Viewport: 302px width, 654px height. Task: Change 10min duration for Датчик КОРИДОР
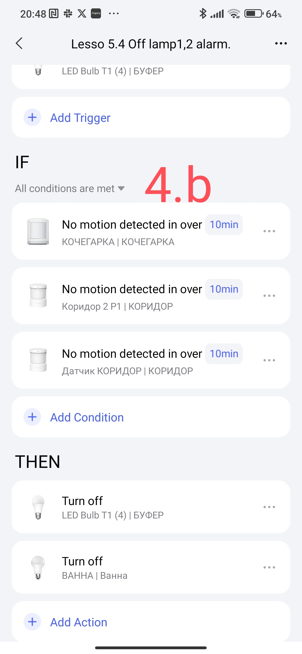[x=224, y=354]
